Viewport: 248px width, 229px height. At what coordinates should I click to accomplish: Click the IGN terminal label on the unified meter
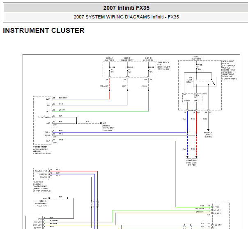(49, 105)
